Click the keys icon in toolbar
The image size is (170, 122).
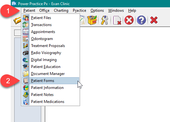pos(104,20)
